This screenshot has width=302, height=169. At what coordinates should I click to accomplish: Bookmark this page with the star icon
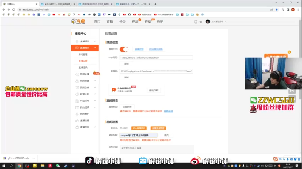pyautogui.click(x=277, y=9)
